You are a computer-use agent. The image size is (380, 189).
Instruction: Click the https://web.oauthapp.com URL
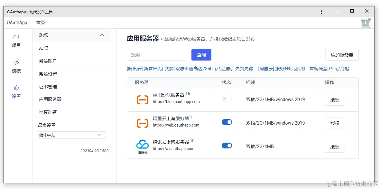(176, 125)
